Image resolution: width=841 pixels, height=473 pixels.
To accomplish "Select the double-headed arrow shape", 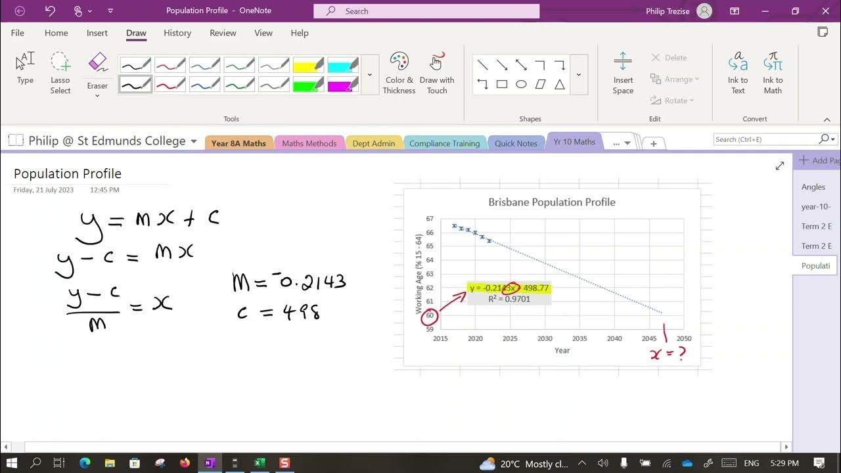I will click(521, 65).
